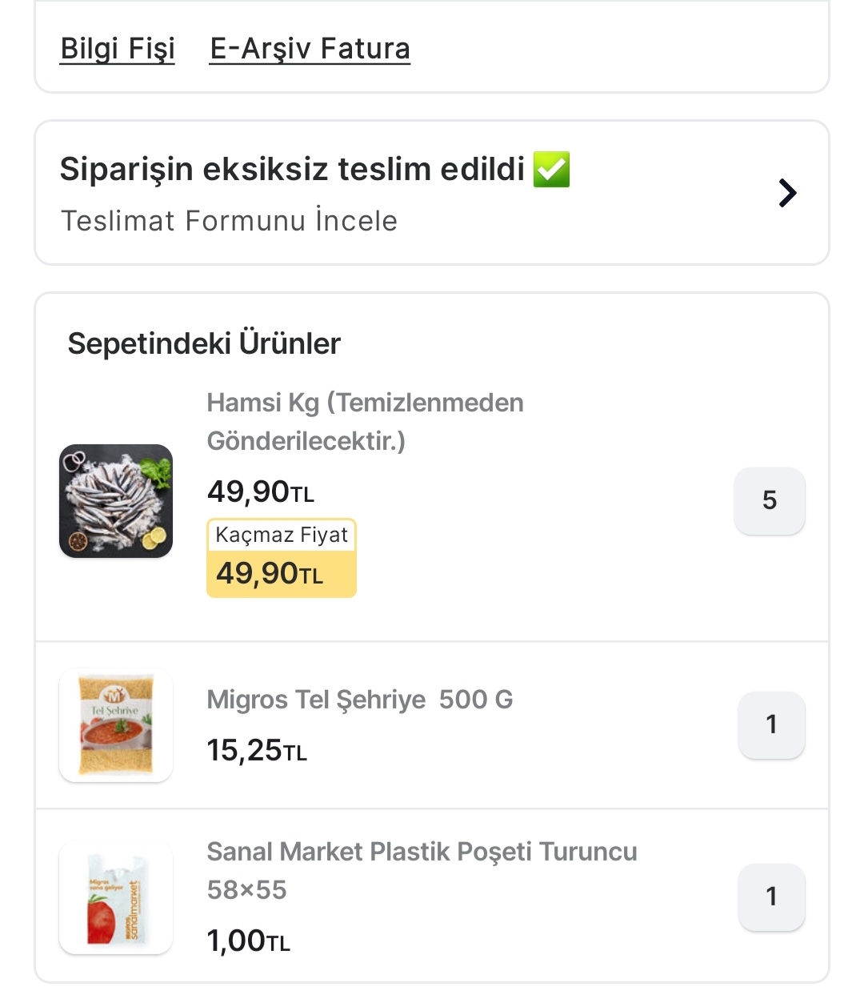This screenshot has height=1007, width=864.
Task: Tap the green checkmark delivery icon
Action: point(552,169)
